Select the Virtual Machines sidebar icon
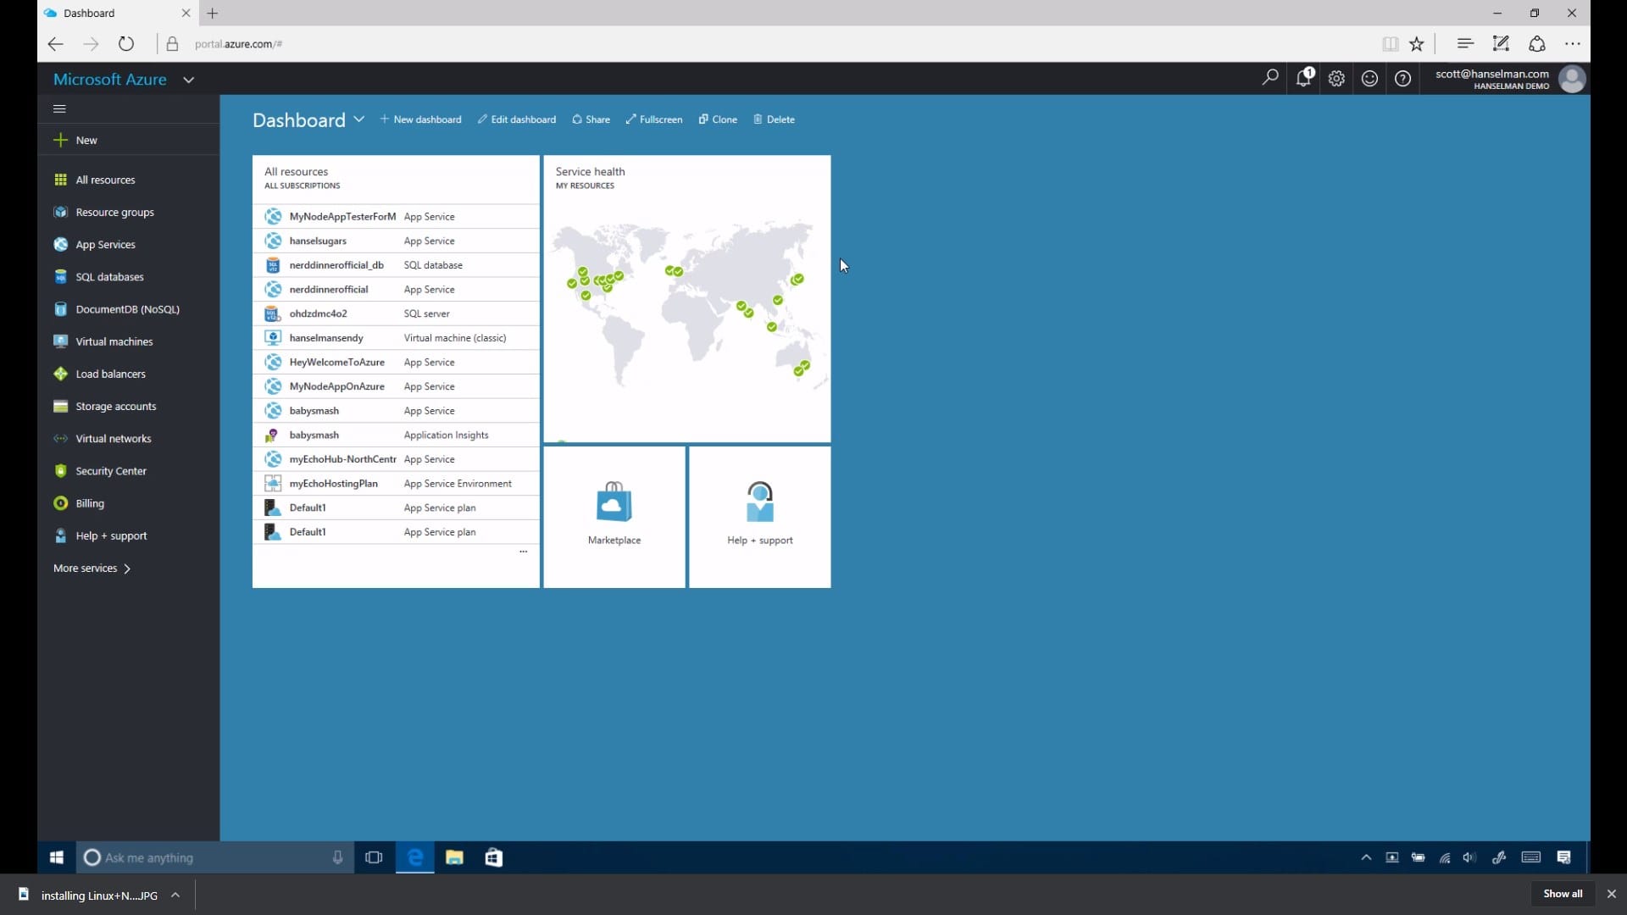 coord(59,341)
